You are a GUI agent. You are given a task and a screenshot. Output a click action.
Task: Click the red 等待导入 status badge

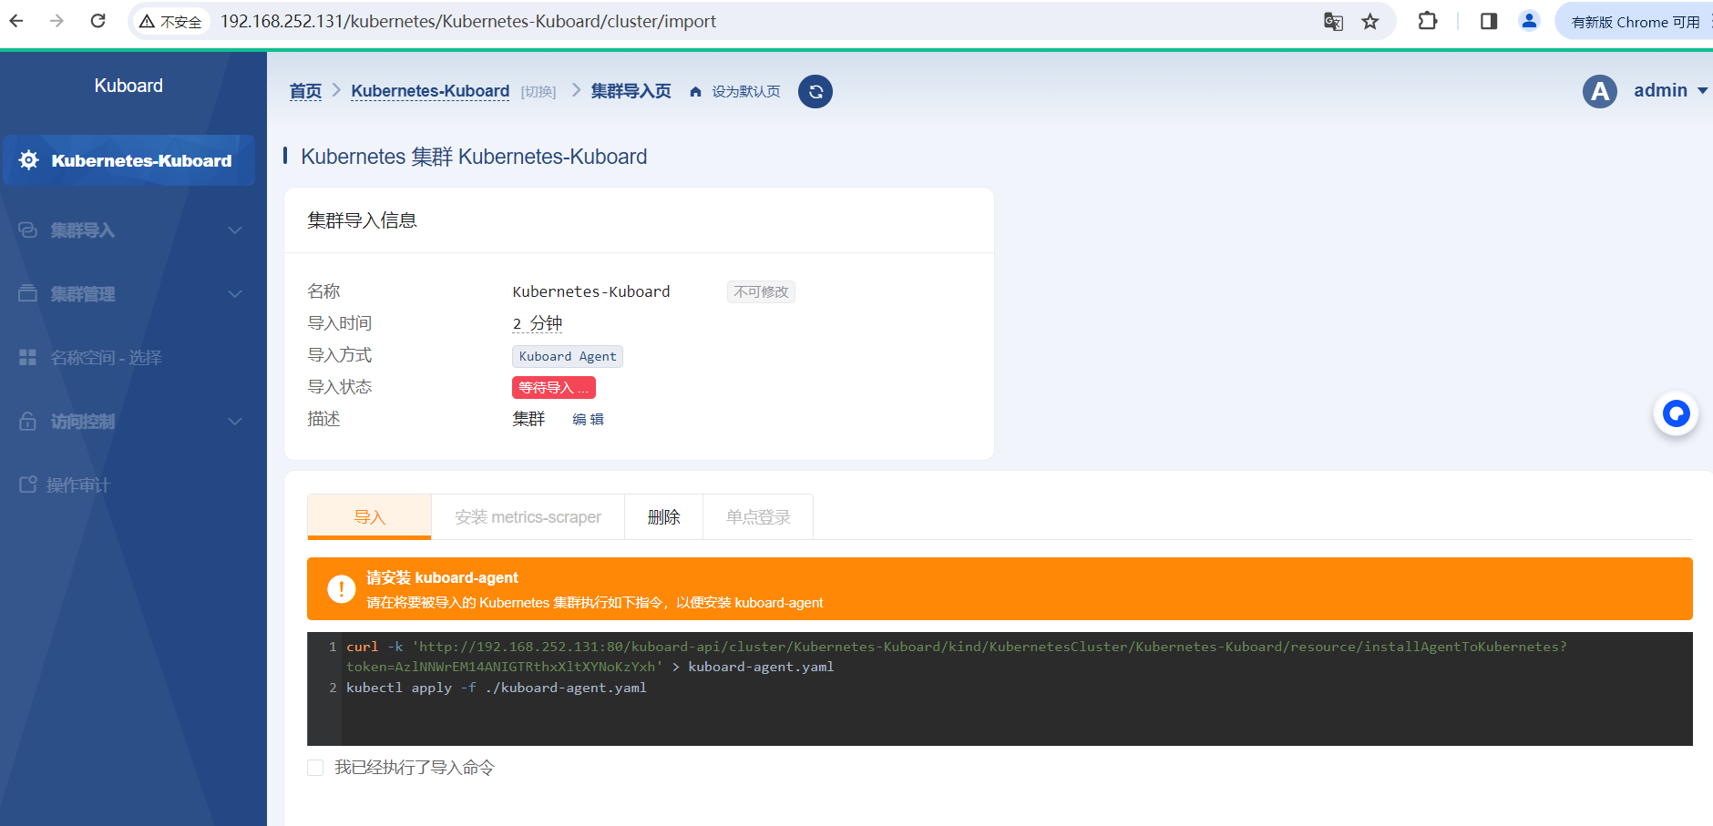(554, 388)
